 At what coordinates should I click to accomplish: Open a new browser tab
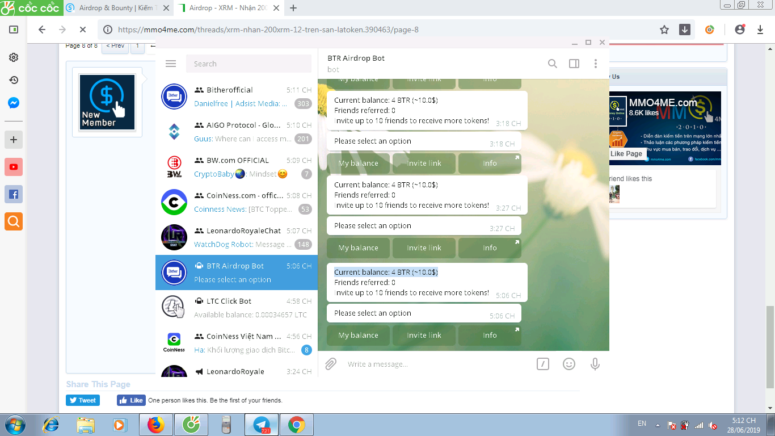[x=293, y=8]
